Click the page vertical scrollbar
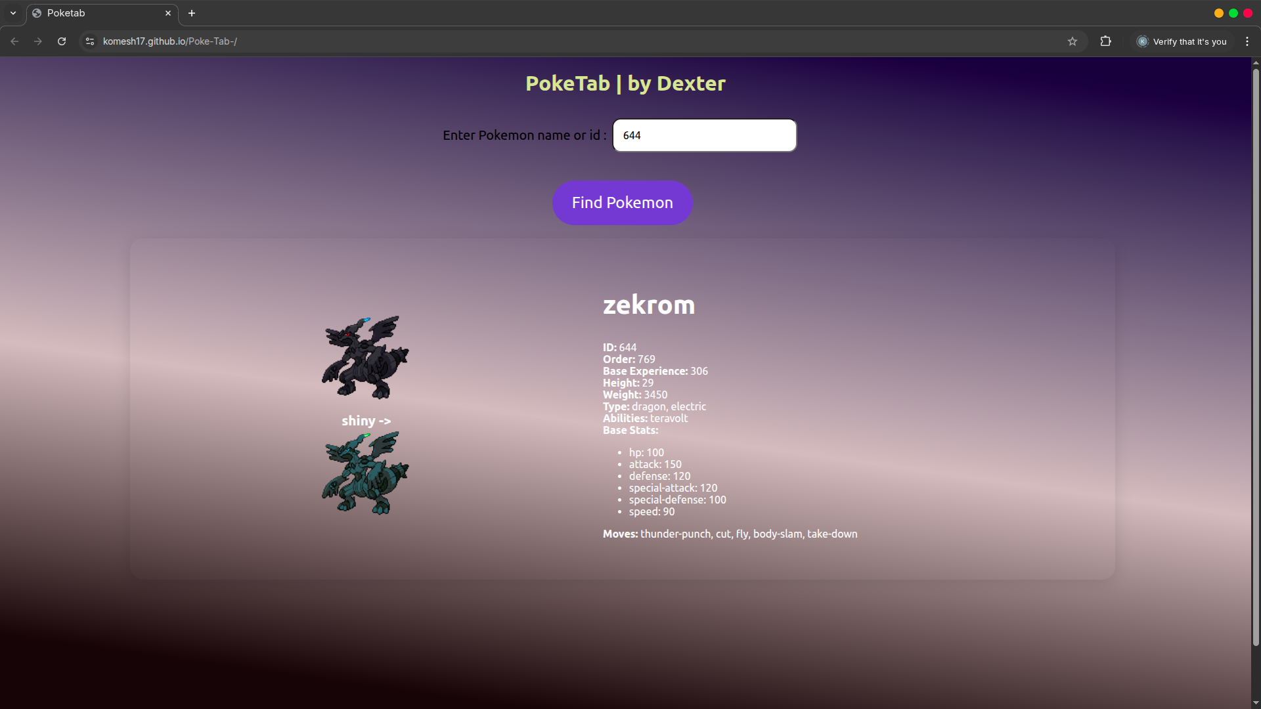 pos(1256,354)
